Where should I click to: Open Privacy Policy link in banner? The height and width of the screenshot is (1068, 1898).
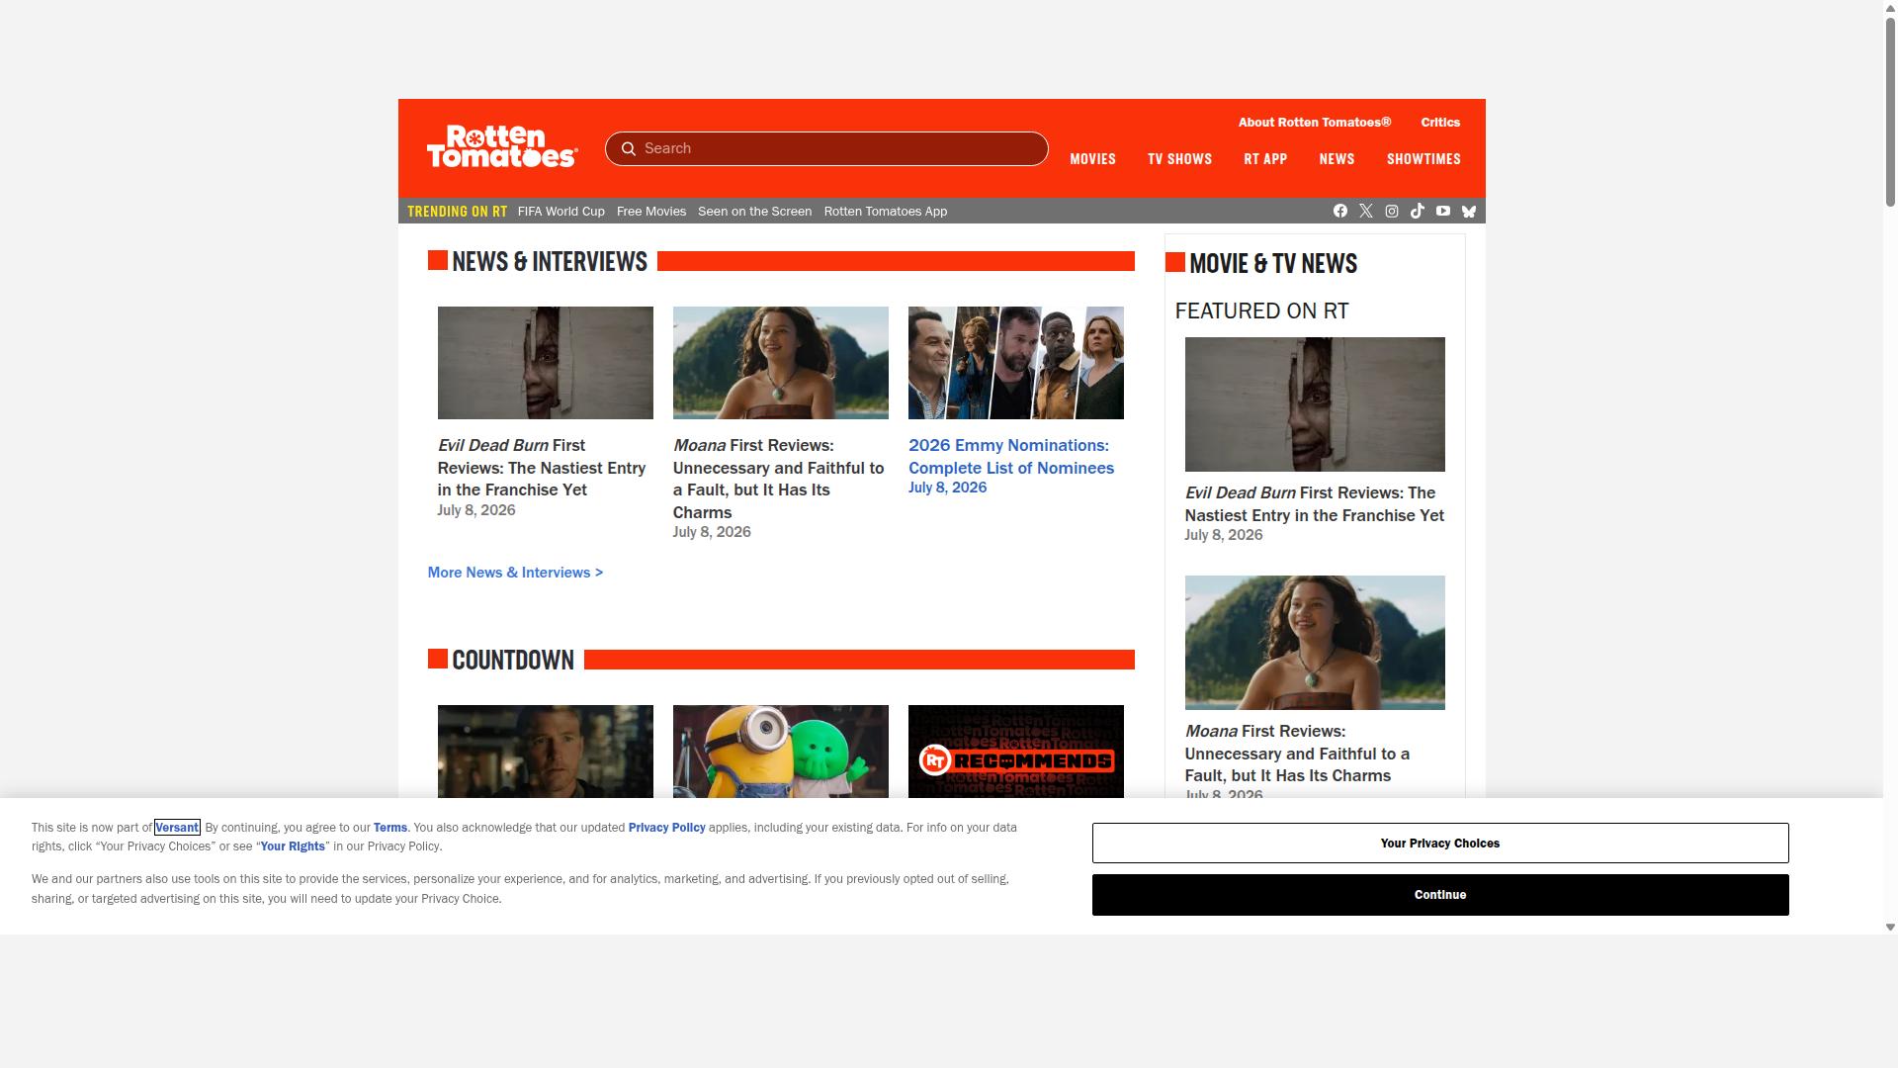(x=666, y=828)
